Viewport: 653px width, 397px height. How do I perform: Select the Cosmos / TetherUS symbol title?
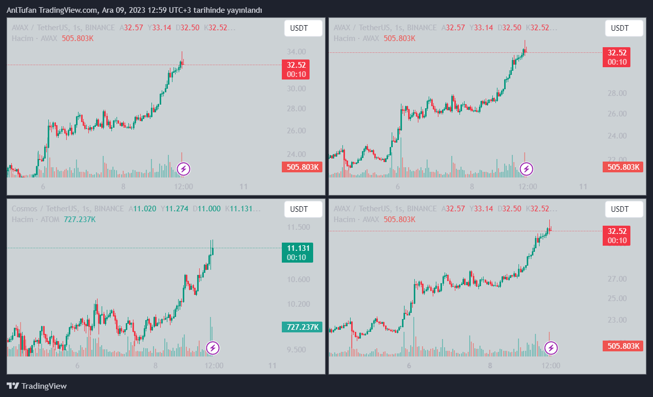[45, 209]
